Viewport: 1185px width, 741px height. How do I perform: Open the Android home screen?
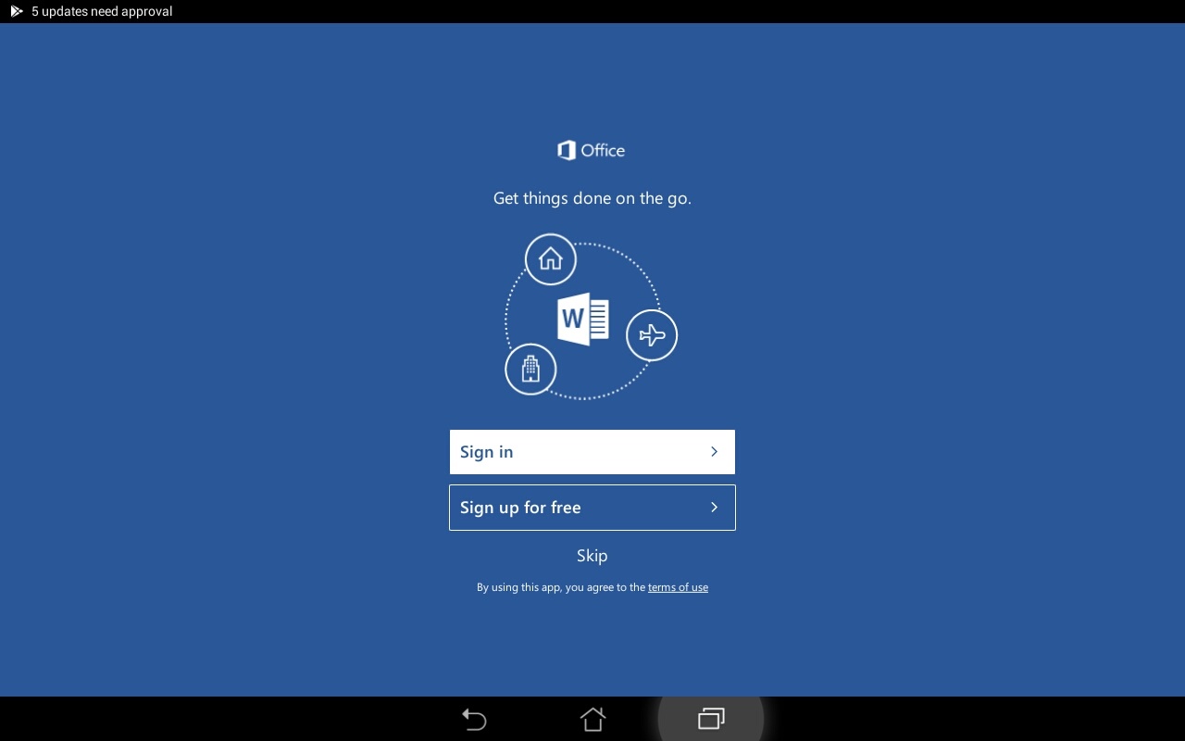tap(592, 719)
